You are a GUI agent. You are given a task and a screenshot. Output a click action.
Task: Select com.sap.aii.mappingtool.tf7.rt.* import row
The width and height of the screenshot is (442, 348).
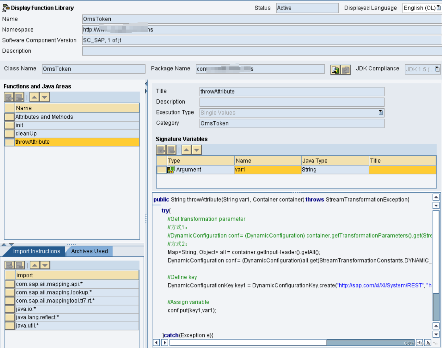click(x=77, y=301)
